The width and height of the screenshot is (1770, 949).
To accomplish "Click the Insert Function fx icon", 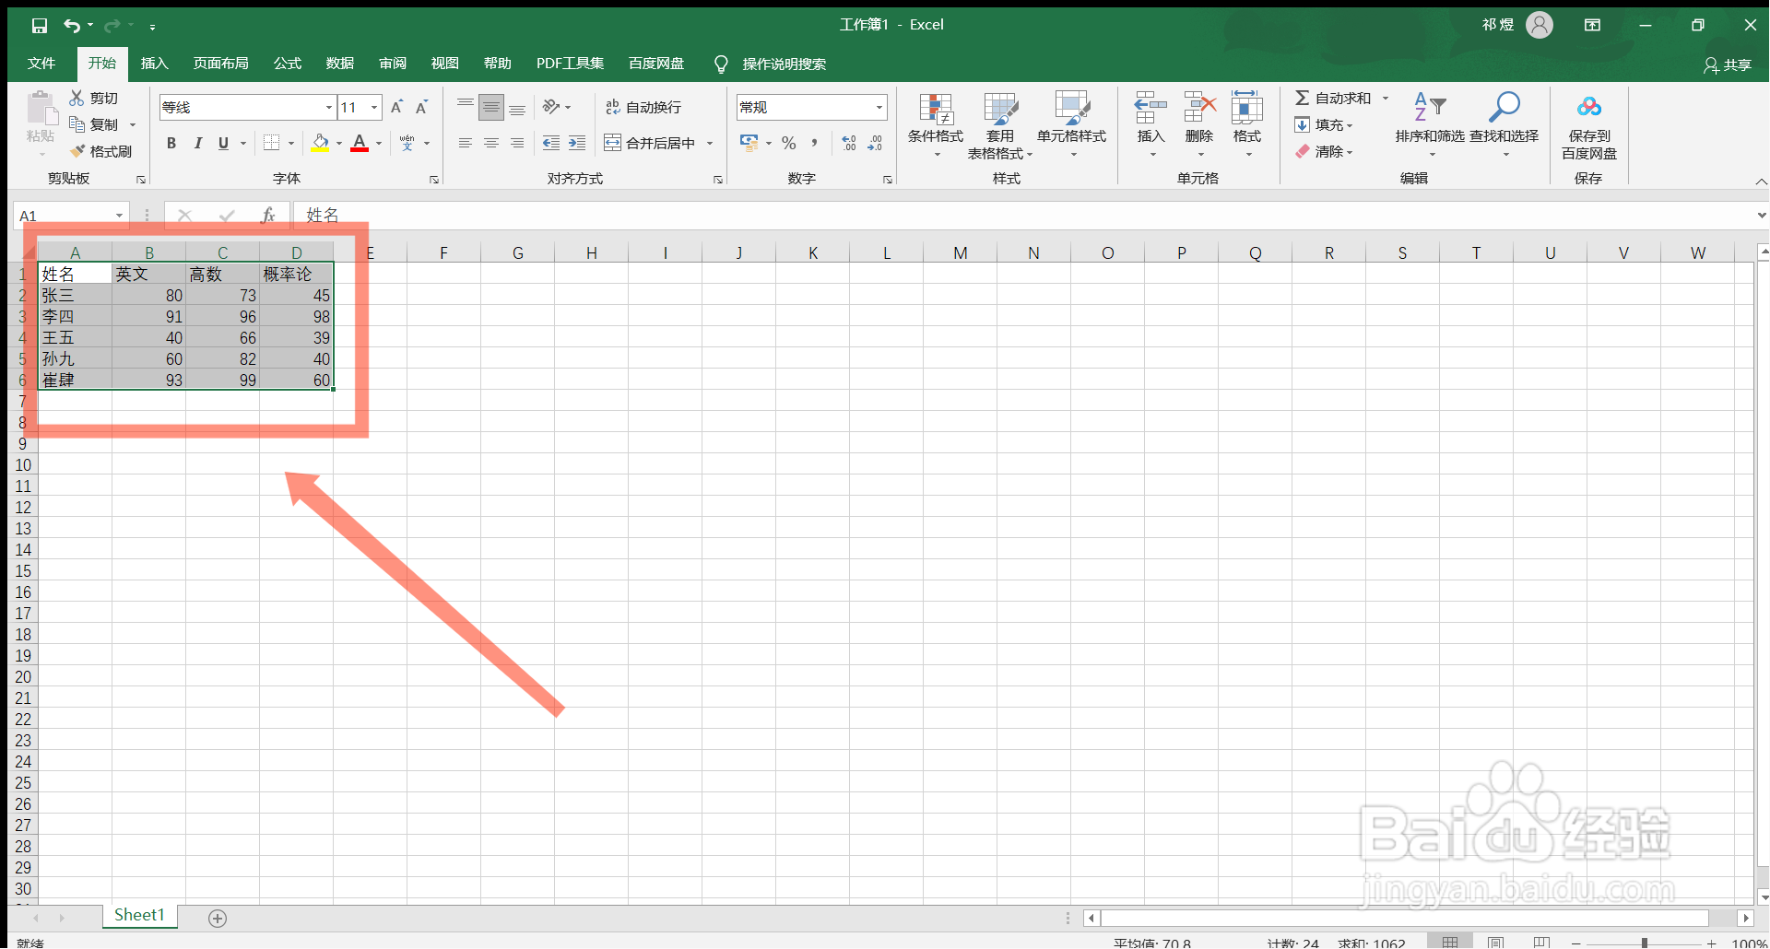I will click(x=268, y=216).
